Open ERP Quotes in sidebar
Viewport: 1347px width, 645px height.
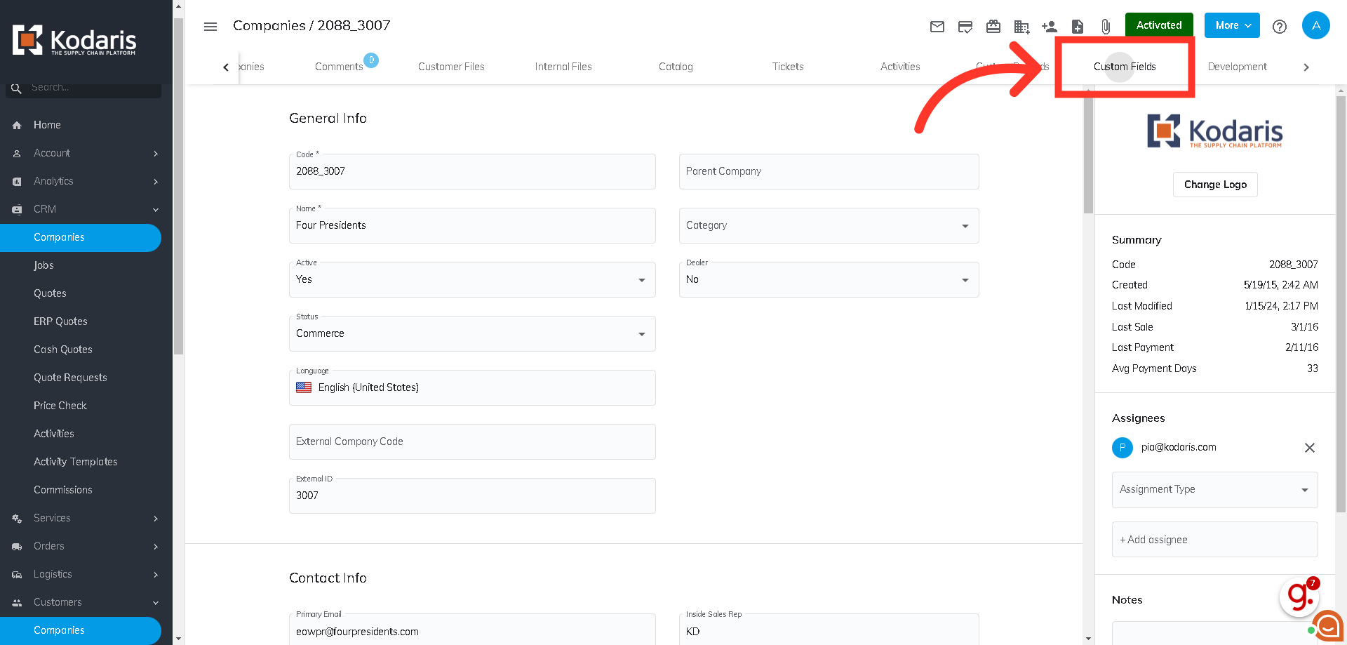(x=60, y=321)
